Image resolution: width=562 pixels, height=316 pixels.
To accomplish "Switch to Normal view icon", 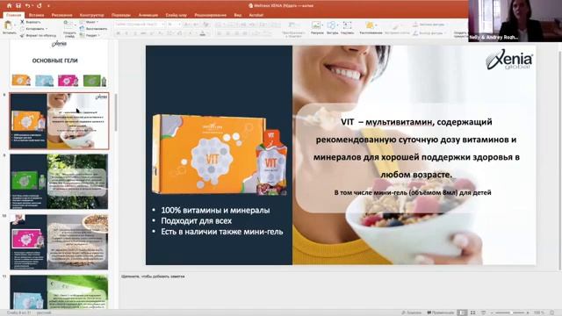I will tap(463, 312).
